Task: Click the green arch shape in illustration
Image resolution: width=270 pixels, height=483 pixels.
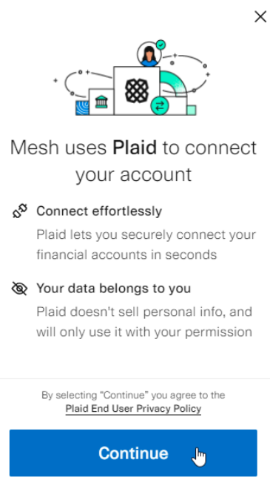Action: [174, 83]
